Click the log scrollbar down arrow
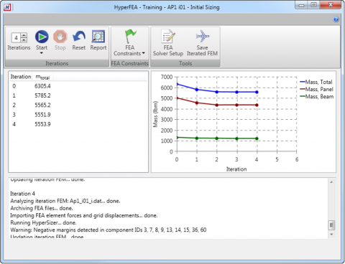345x264 pixels. (331, 235)
